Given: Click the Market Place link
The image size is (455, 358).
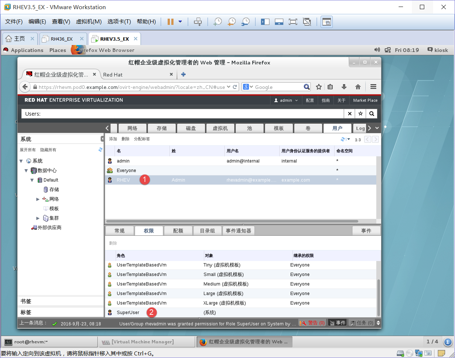Looking at the screenshot, I should (365, 100).
